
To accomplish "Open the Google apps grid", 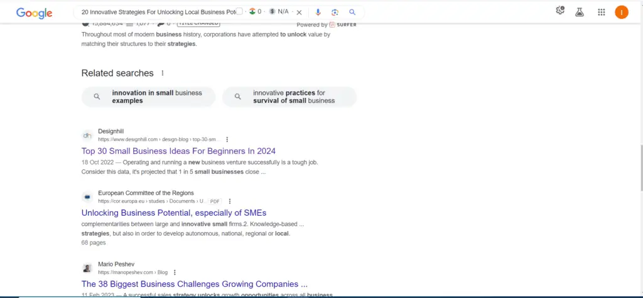I will (601, 12).
